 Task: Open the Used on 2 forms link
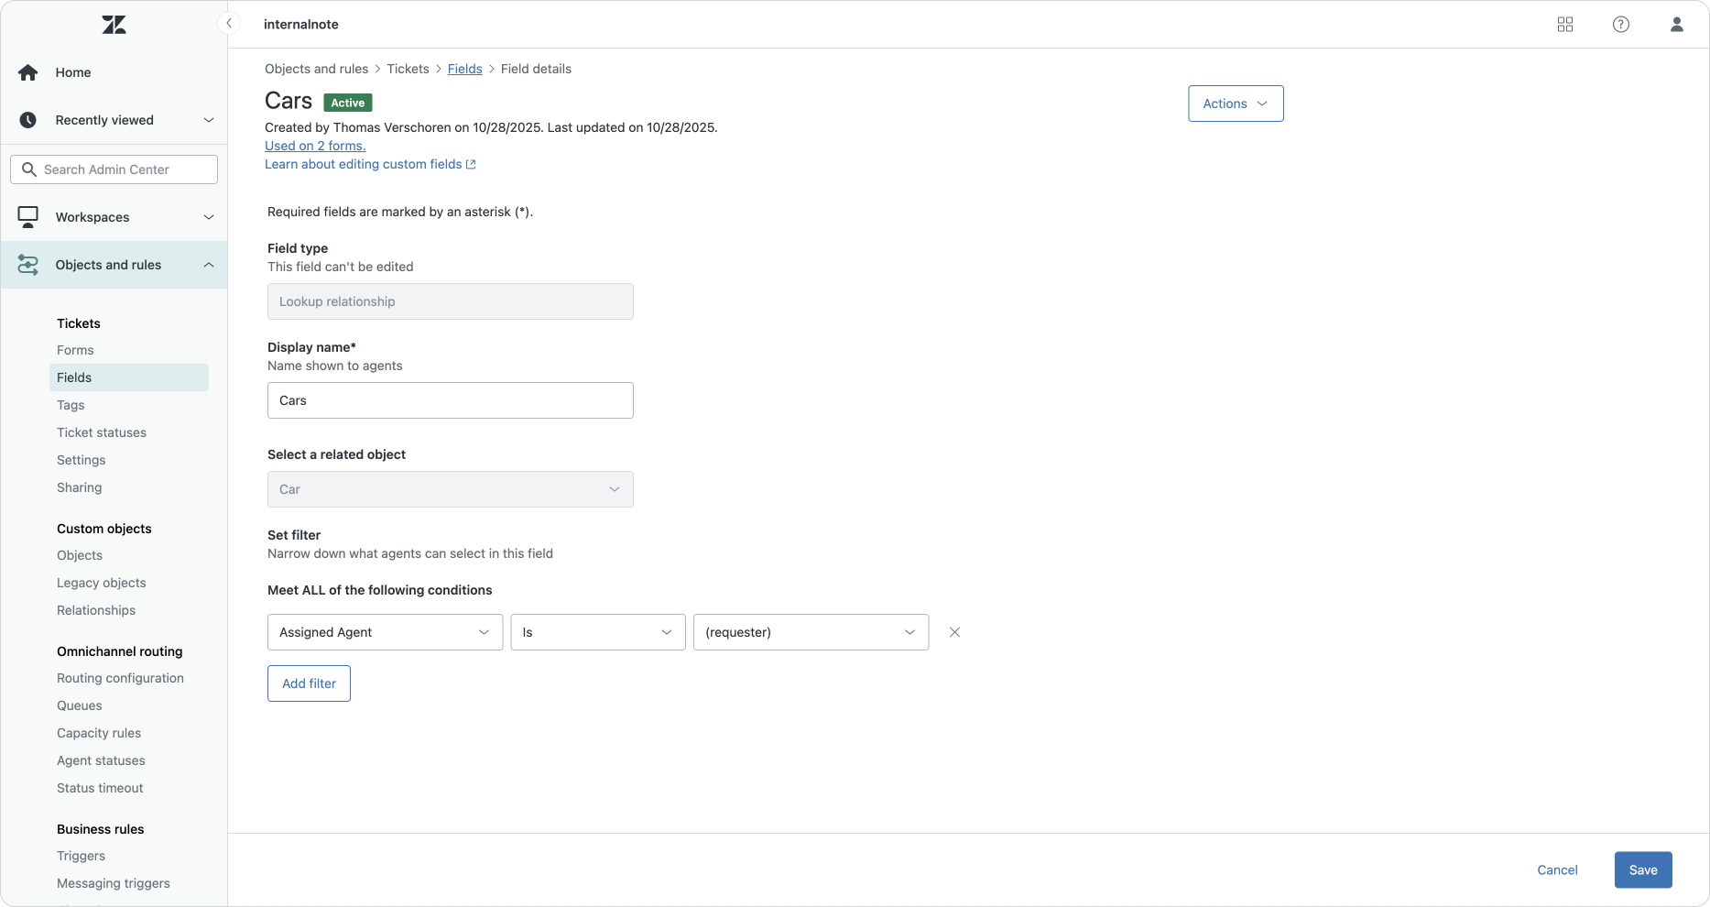tap(315, 146)
